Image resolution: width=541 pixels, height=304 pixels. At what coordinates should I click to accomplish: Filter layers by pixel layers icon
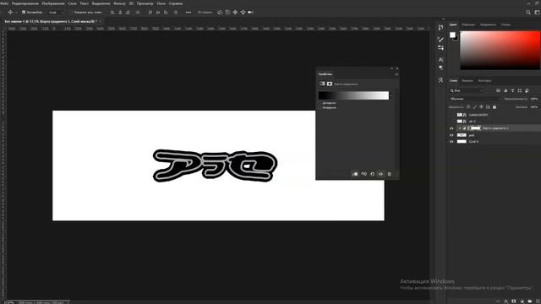[498, 90]
